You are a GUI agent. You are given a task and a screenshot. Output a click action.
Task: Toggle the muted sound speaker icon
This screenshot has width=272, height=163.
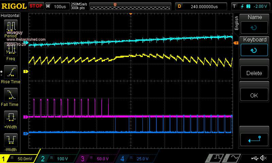[x=263, y=158]
